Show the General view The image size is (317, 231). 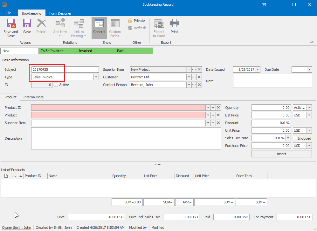click(x=99, y=28)
